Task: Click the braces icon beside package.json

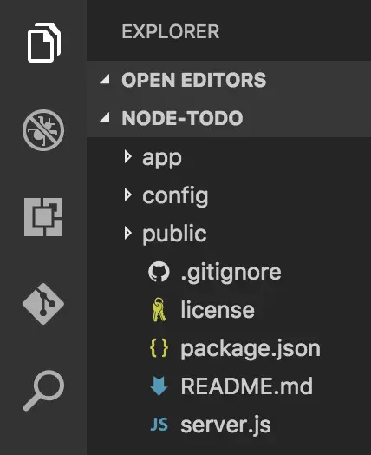Action: [x=159, y=348]
